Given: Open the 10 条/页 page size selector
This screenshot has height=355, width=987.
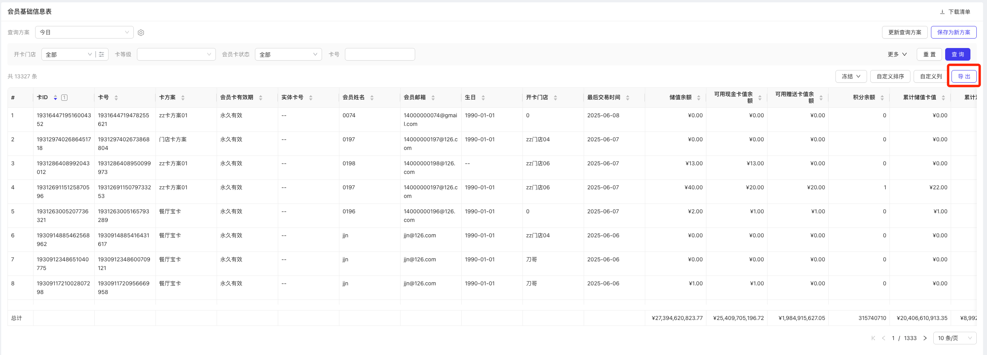Looking at the screenshot, I should (955, 338).
